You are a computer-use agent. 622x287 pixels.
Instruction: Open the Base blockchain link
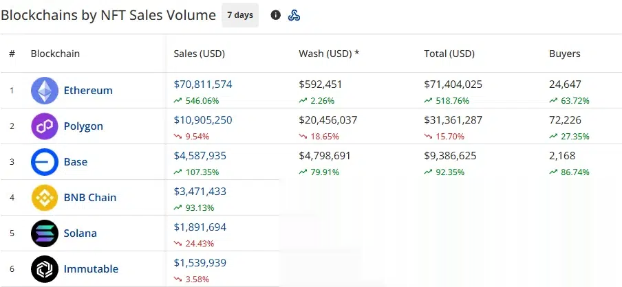pos(76,162)
